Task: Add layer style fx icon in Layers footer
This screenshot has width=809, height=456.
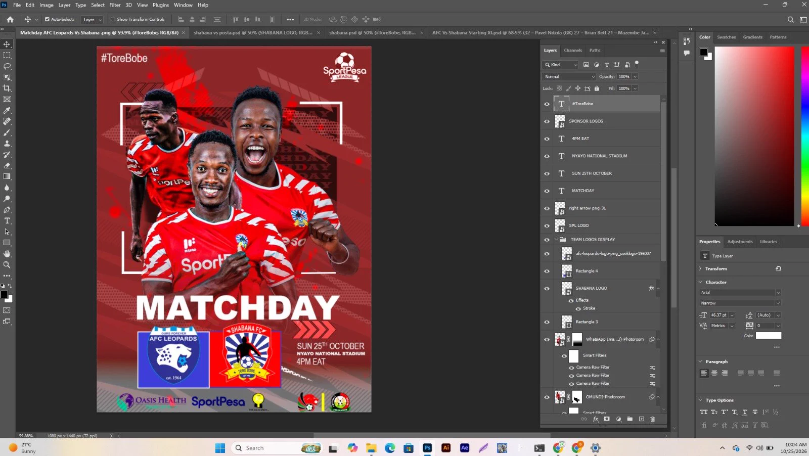Action: point(596,419)
